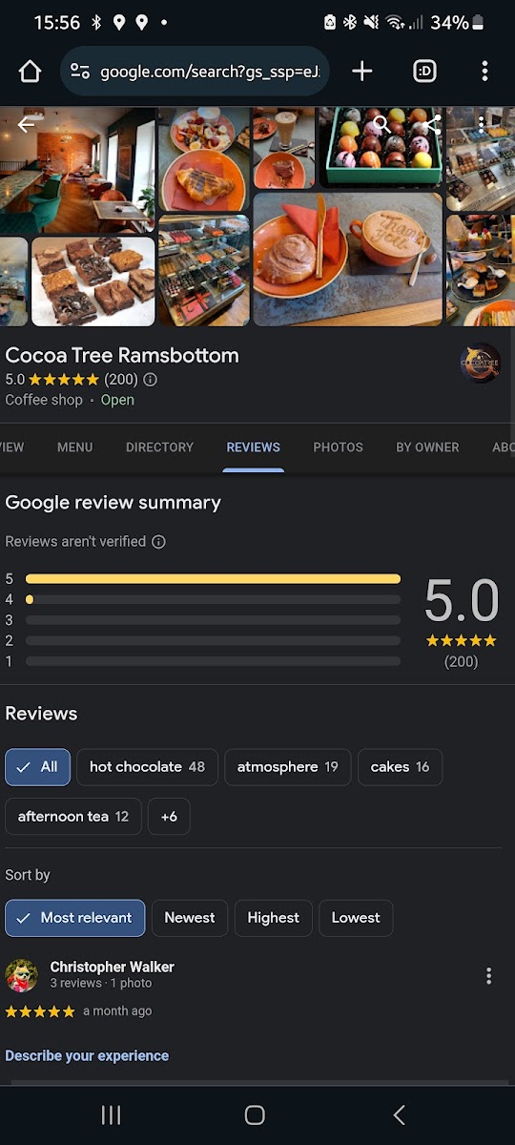Tap the Chrome home icon
Viewport: 515px width, 1145px height.
(x=30, y=72)
